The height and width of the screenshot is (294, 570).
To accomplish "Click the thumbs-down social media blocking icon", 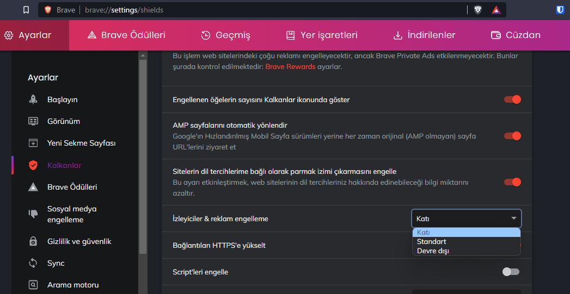I will click(x=33, y=214).
